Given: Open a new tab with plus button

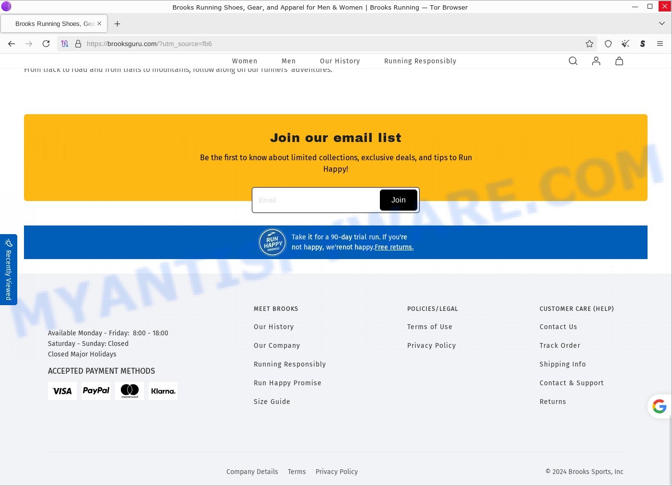Looking at the screenshot, I should point(118,24).
